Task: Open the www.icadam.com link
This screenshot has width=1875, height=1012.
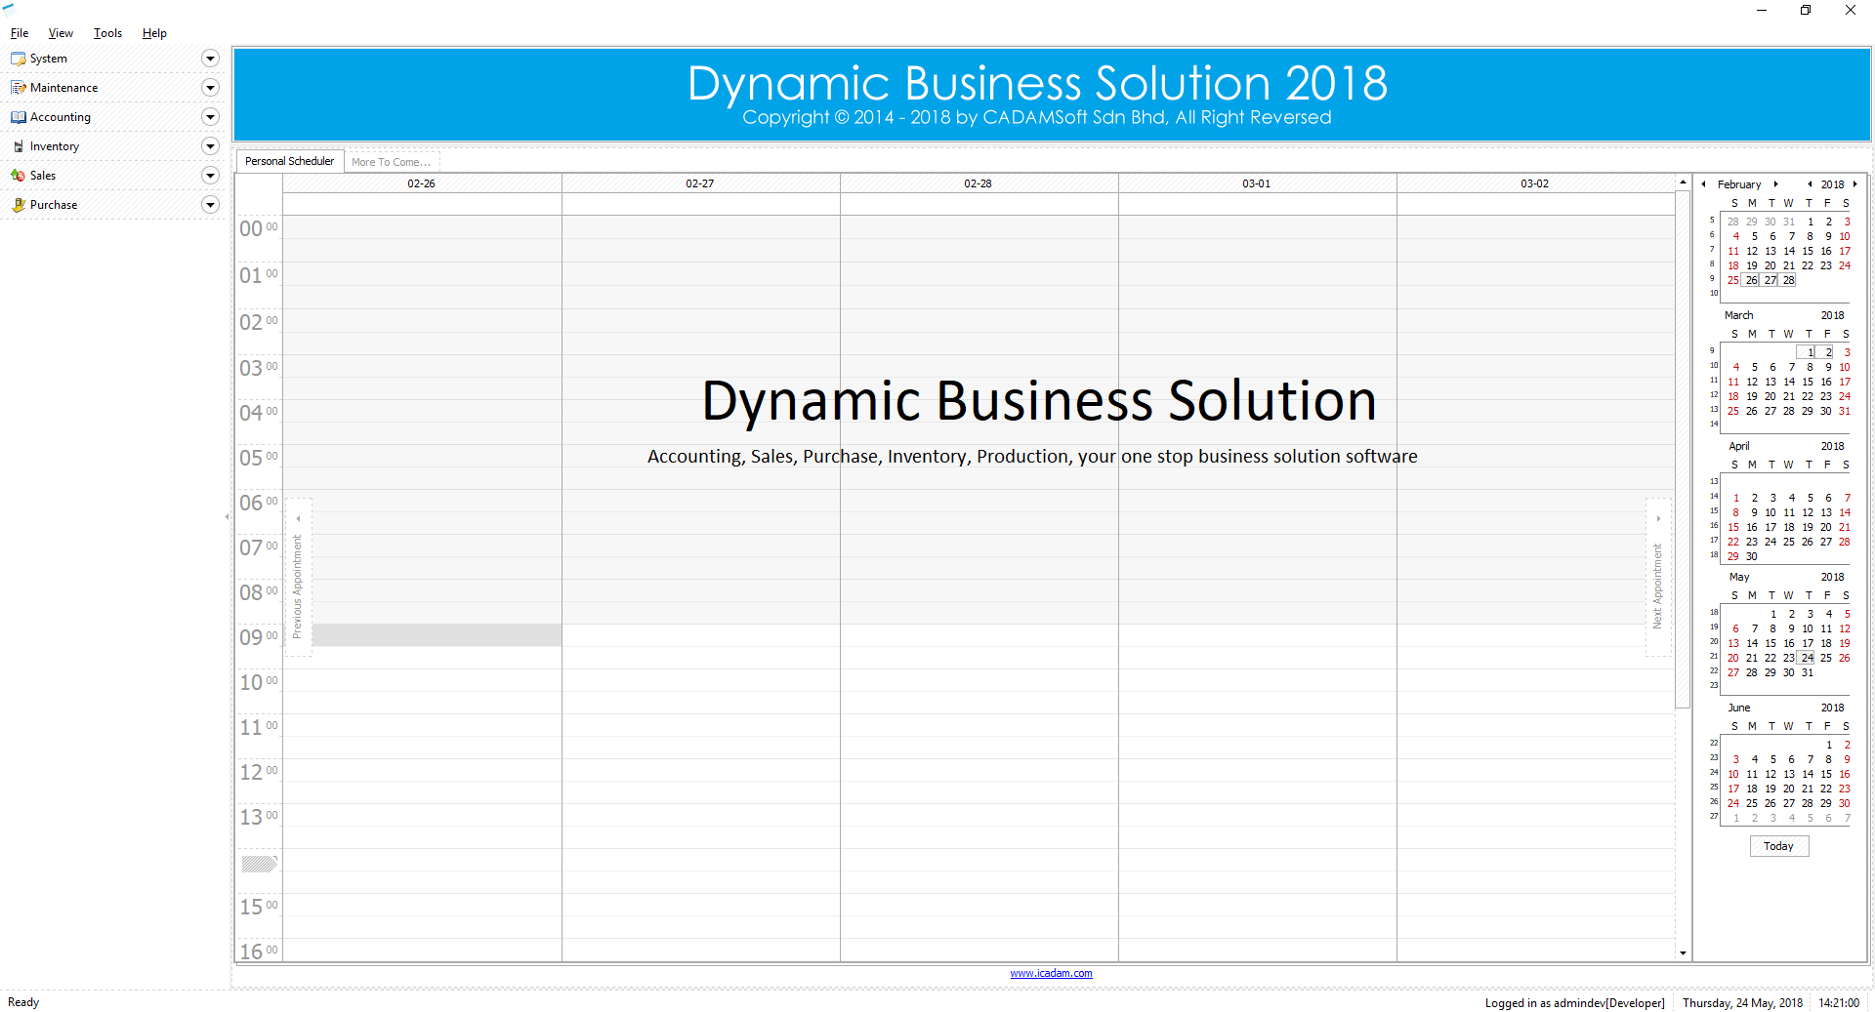Action: [1051, 973]
